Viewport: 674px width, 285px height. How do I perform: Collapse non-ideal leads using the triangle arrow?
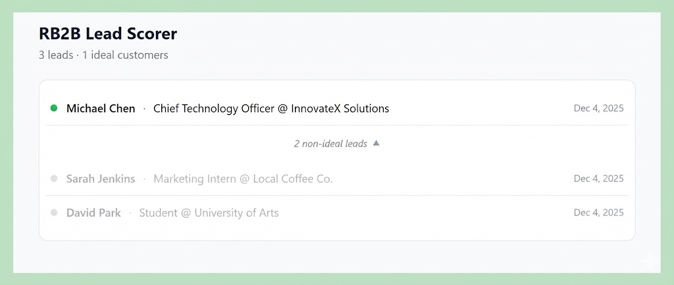coord(376,143)
